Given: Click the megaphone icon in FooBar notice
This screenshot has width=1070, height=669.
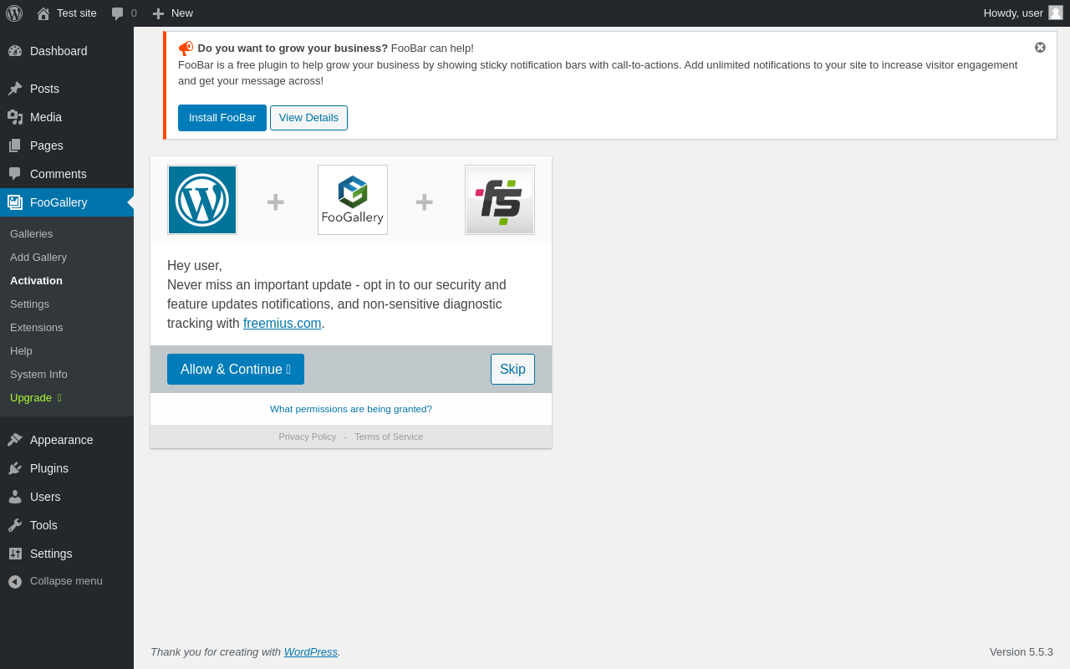Looking at the screenshot, I should click(186, 49).
